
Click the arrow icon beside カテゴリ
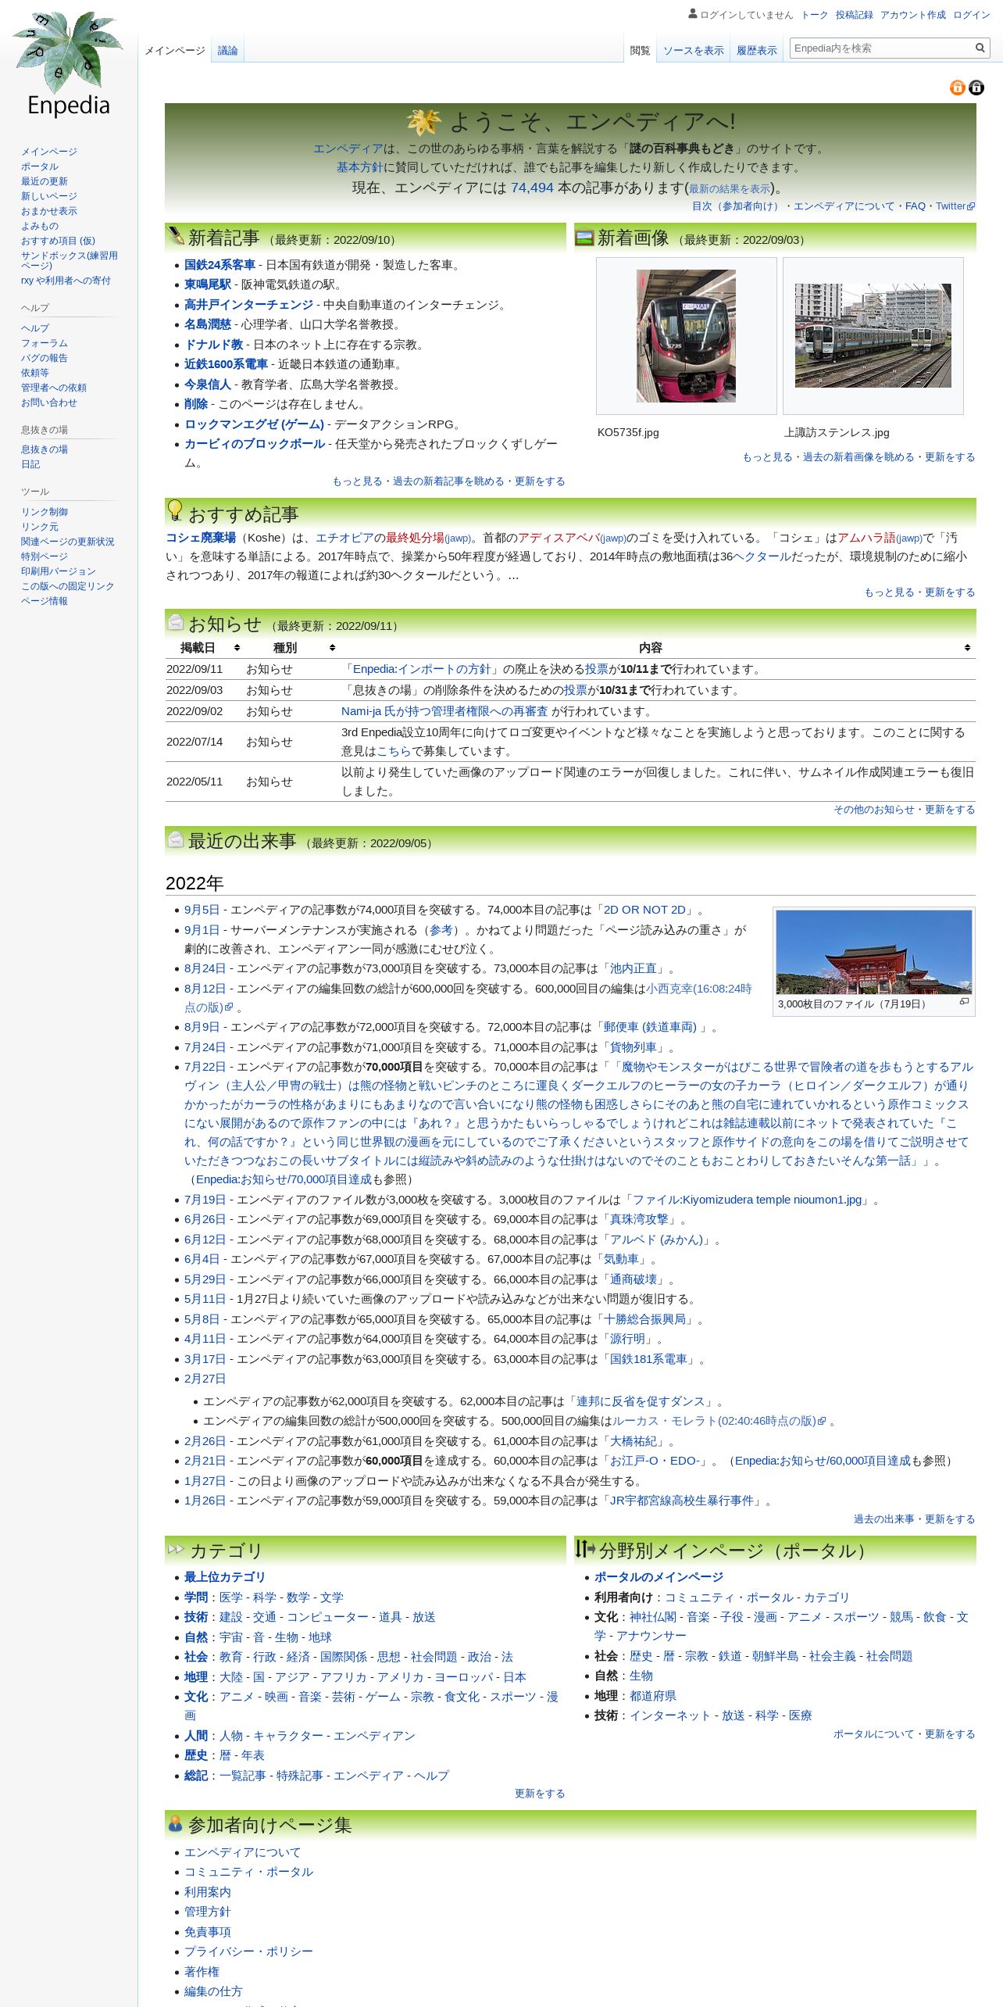tap(176, 1549)
